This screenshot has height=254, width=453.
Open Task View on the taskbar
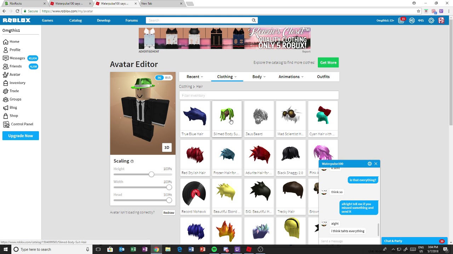click(98, 249)
